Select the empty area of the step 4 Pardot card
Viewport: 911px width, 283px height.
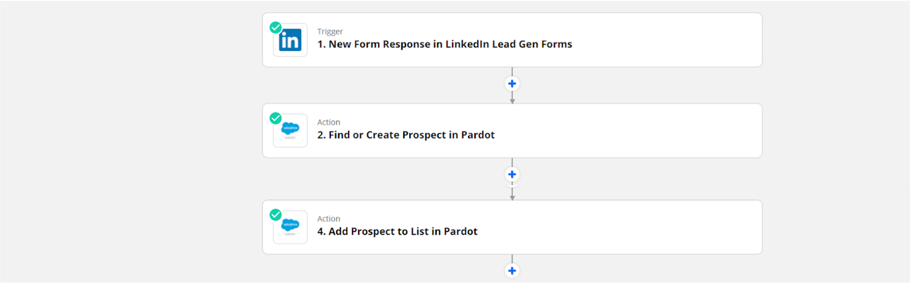621,227
